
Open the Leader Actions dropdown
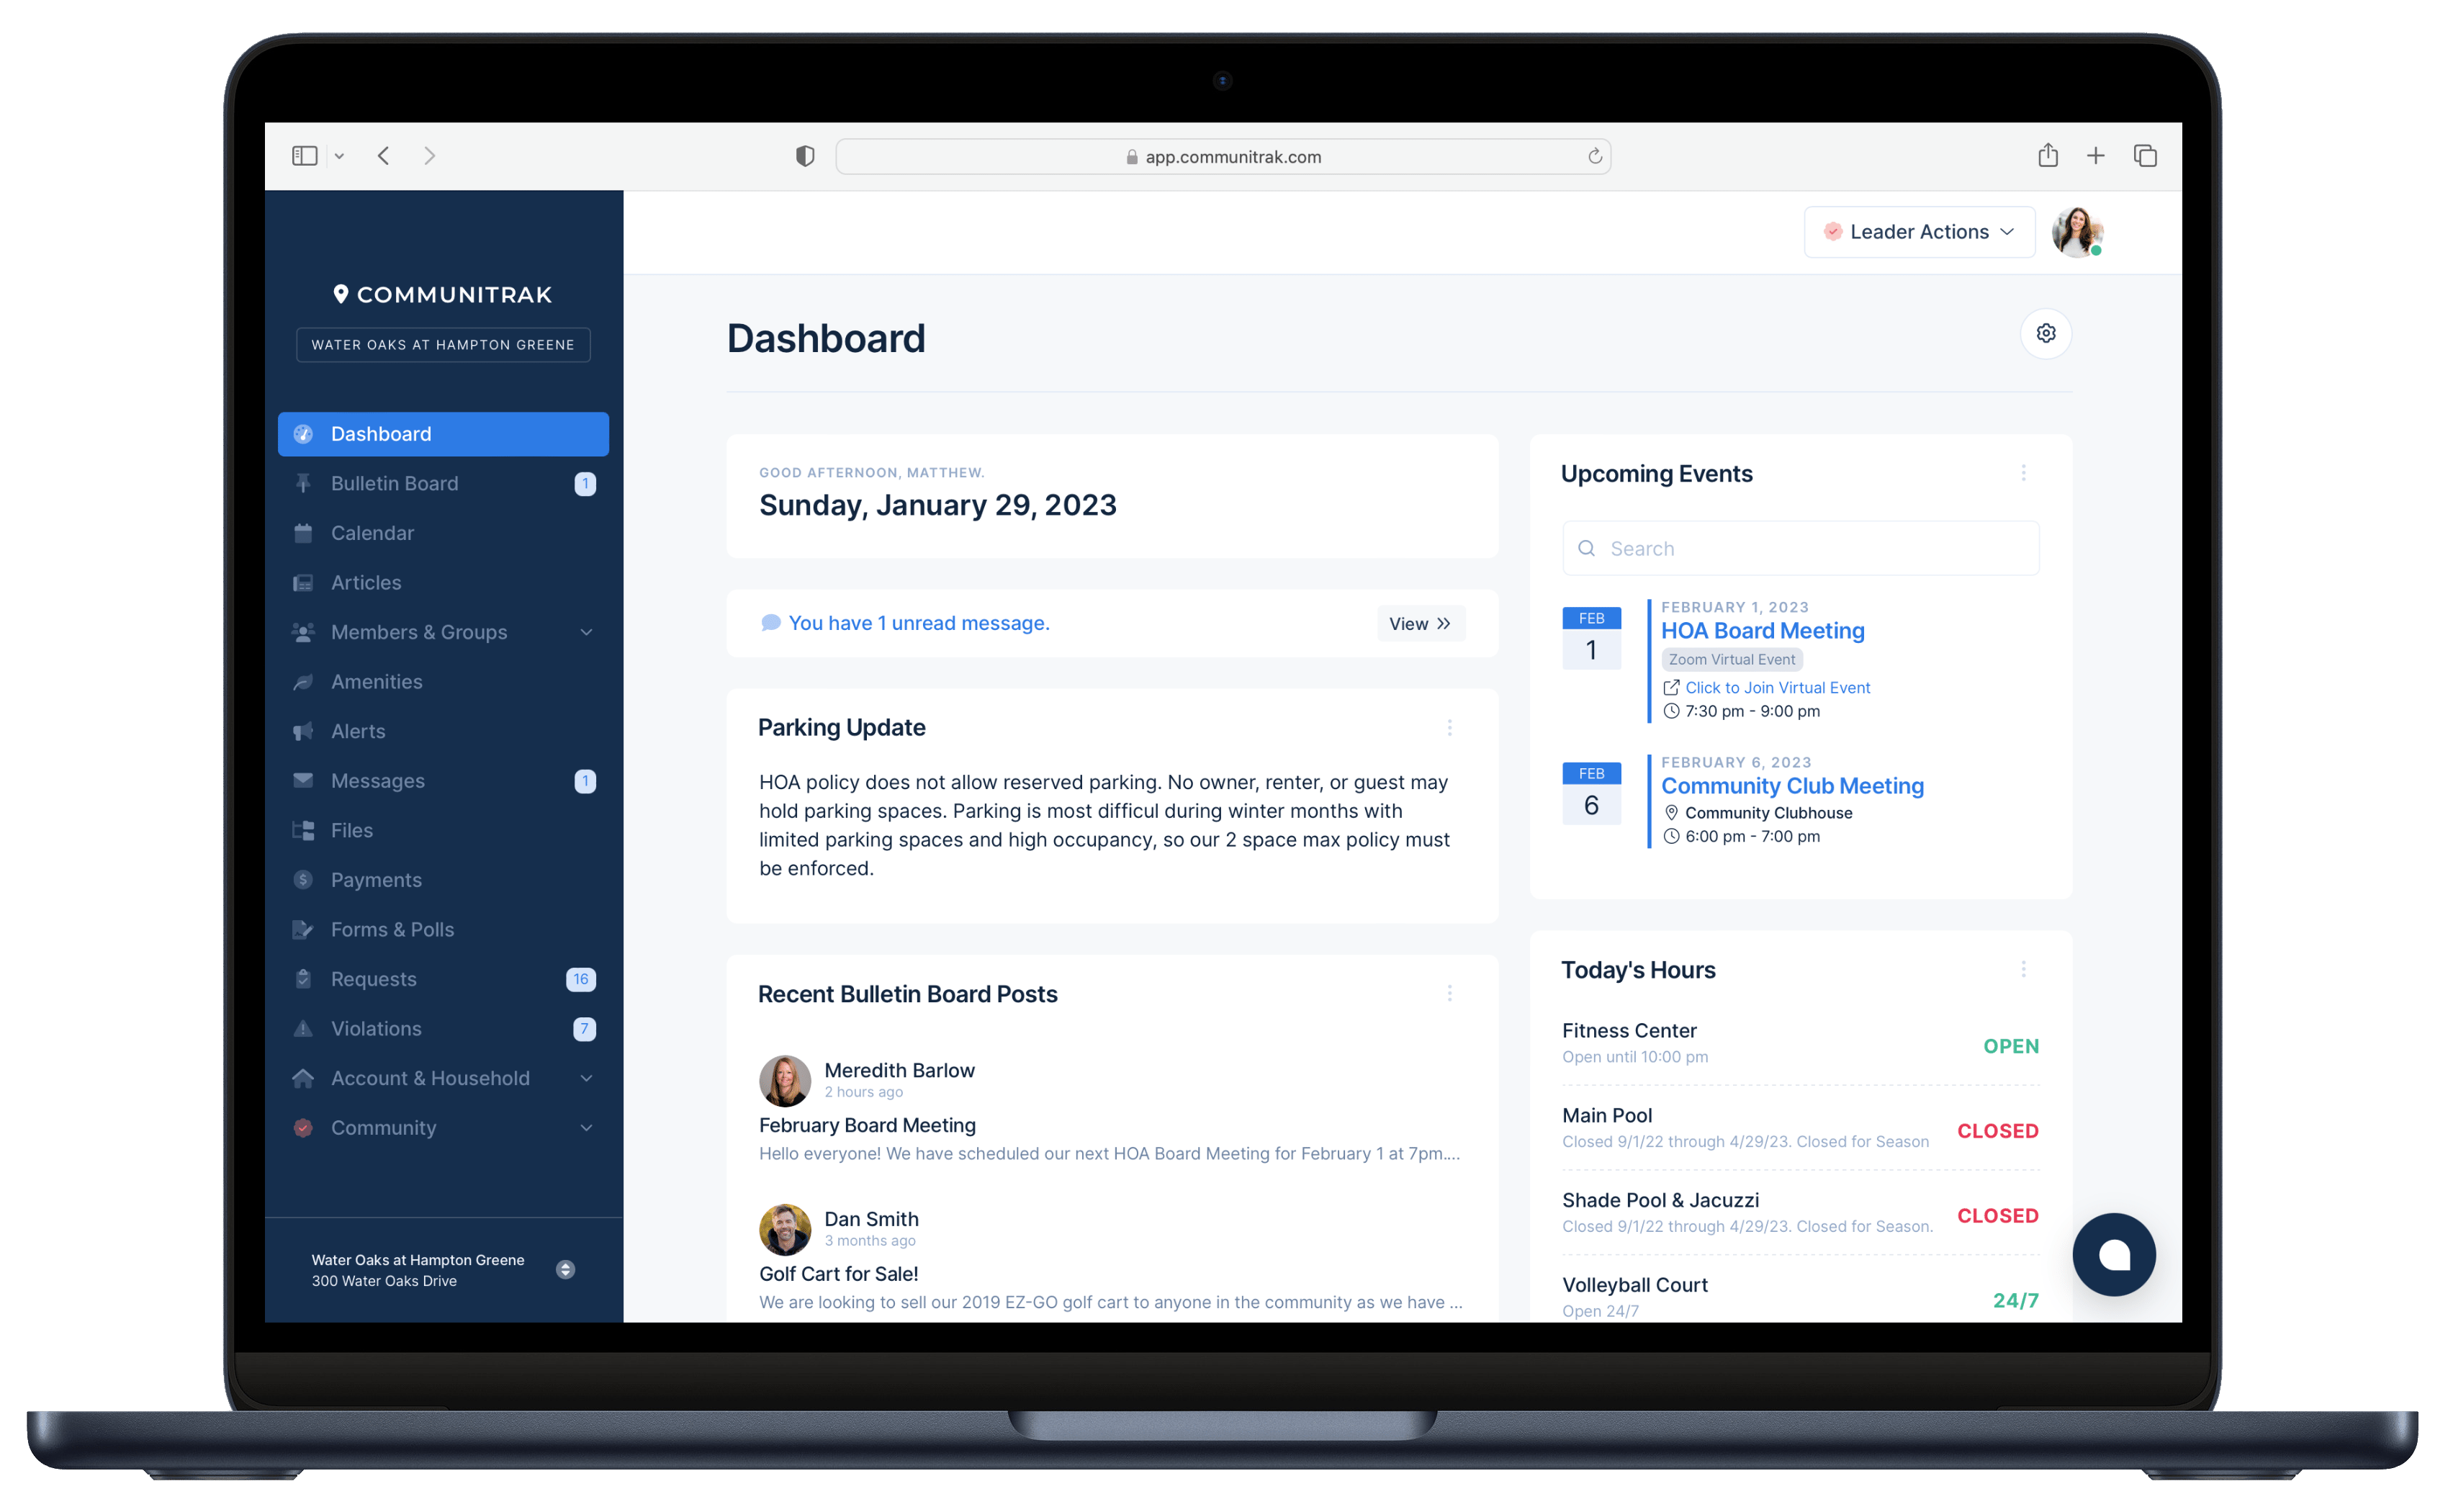(x=1917, y=230)
